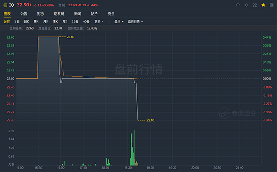Open the grid layout icon

pos(255,5)
